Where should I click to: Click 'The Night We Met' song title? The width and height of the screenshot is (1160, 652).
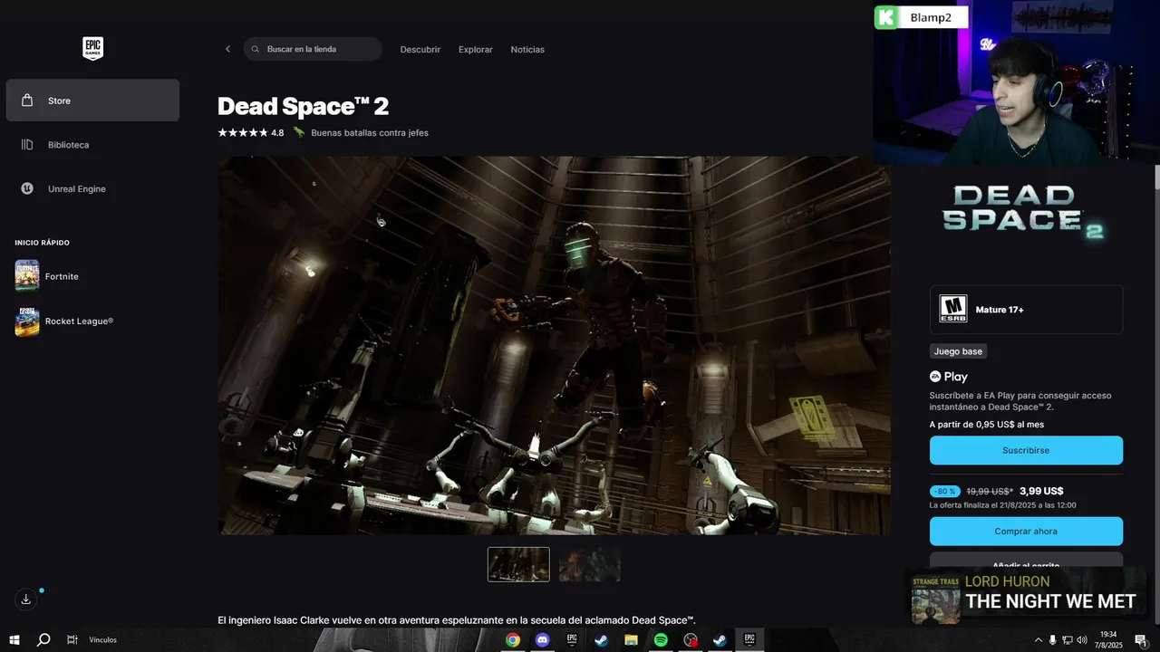(1050, 601)
